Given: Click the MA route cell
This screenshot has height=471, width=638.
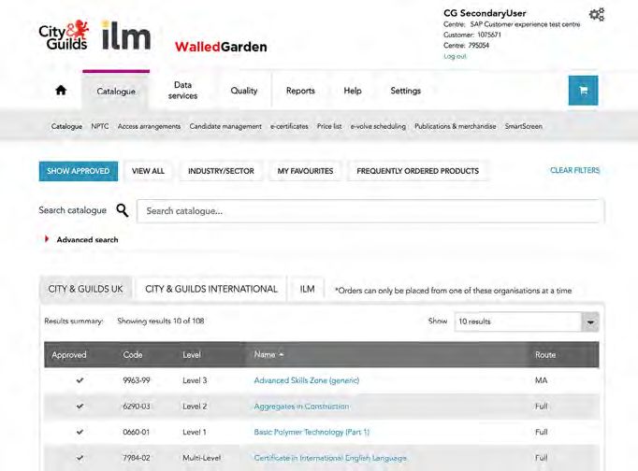Looking at the screenshot, I should 541,380.
